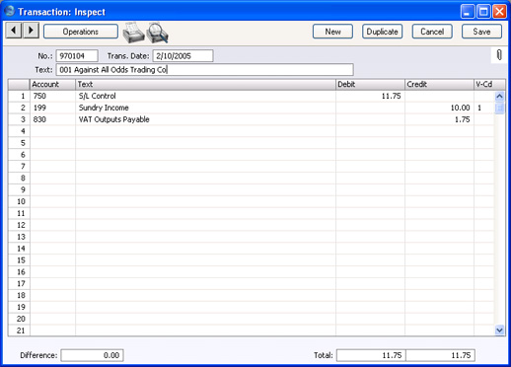Image resolution: width=511 pixels, height=367 pixels.
Task: Click the transaction Text field
Action: pyautogui.click(x=205, y=70)
